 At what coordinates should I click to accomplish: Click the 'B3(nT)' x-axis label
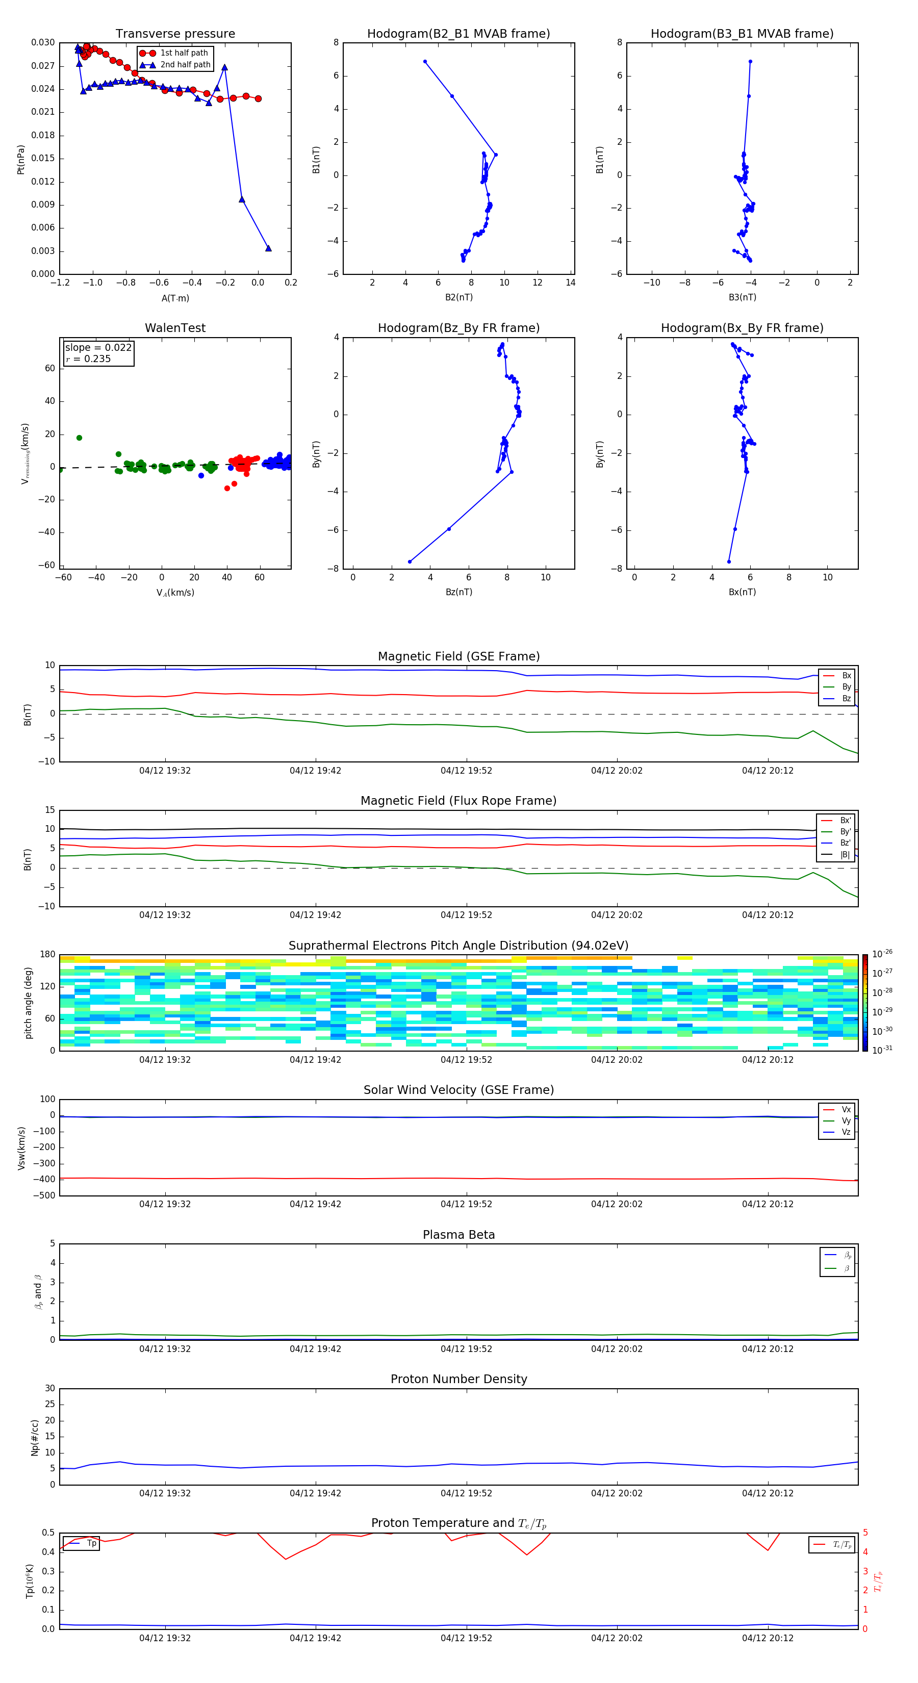[x=742, y=297]
